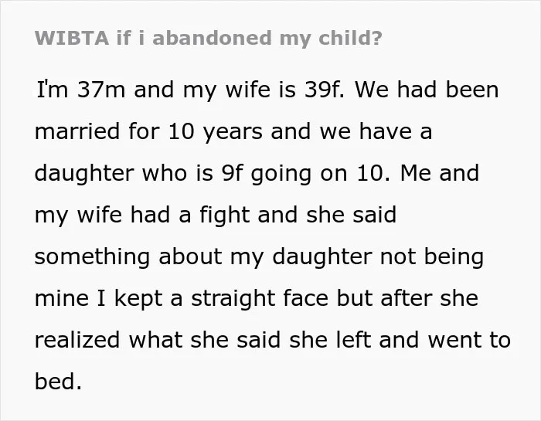
Task: Click the words "but after she"
Action: click(407, 298)
